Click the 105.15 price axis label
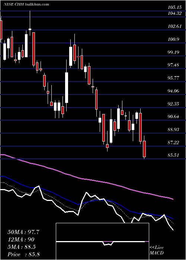The image size is (186, 260). 175,7
